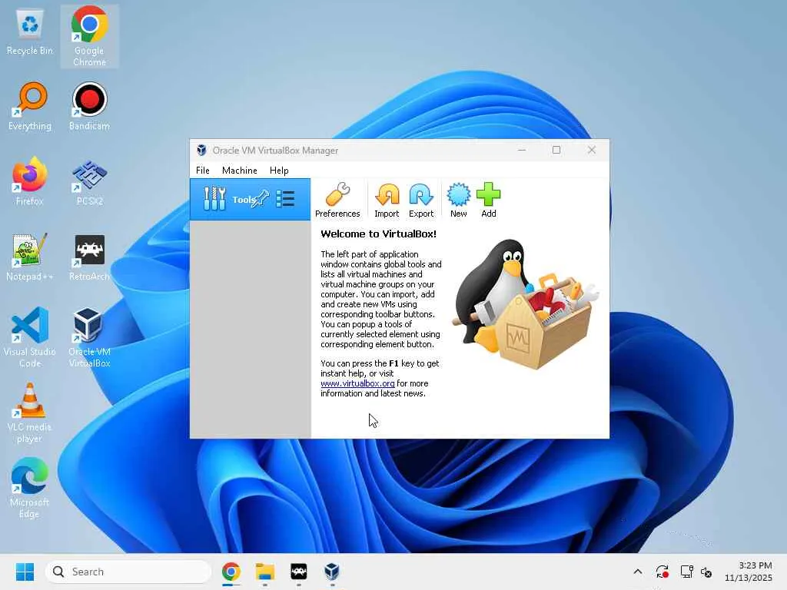The height and width of the screenshot is (590, 787).
Task: Click the taskbar Search box
Action: coord(128,572)
